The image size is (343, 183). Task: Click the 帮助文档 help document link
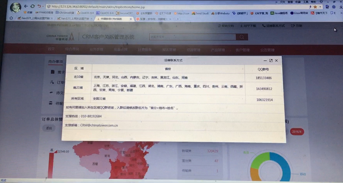[226, 26]
